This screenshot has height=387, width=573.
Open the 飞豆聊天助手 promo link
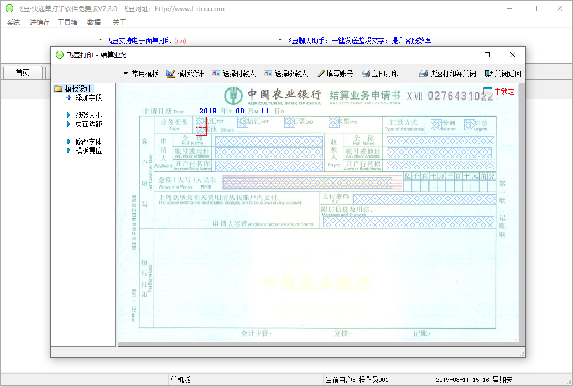pyautogui.click(x=358, y=40)
